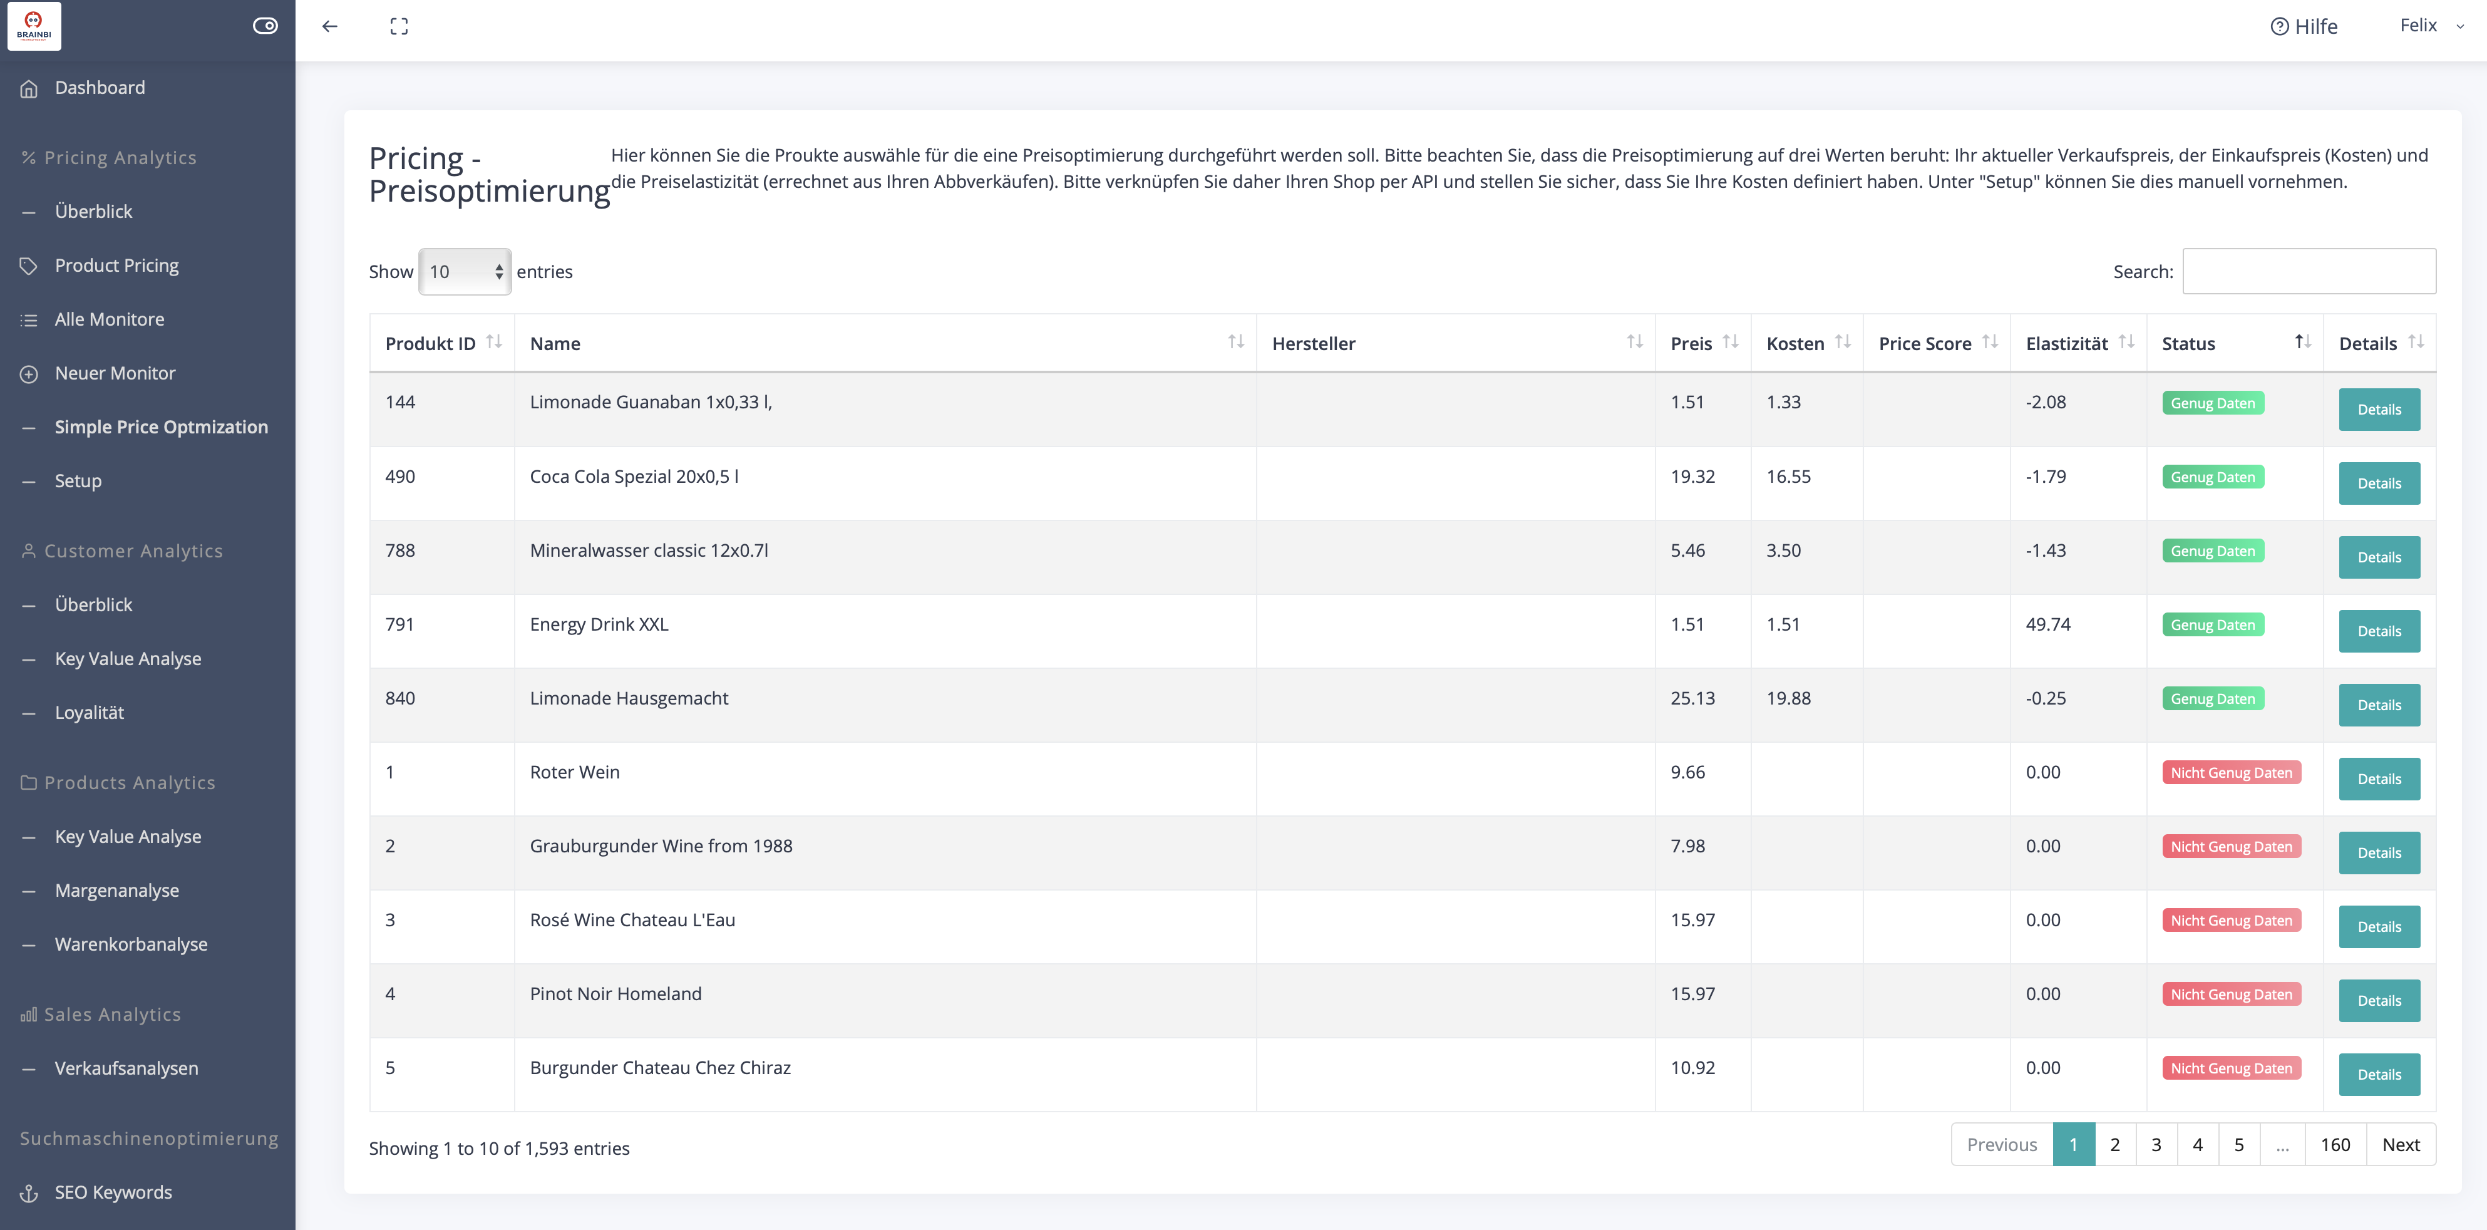2487x1230 pixels.
Task: Open Key Value Analyse under Products Analytics
Action: (x=128, y=836)
